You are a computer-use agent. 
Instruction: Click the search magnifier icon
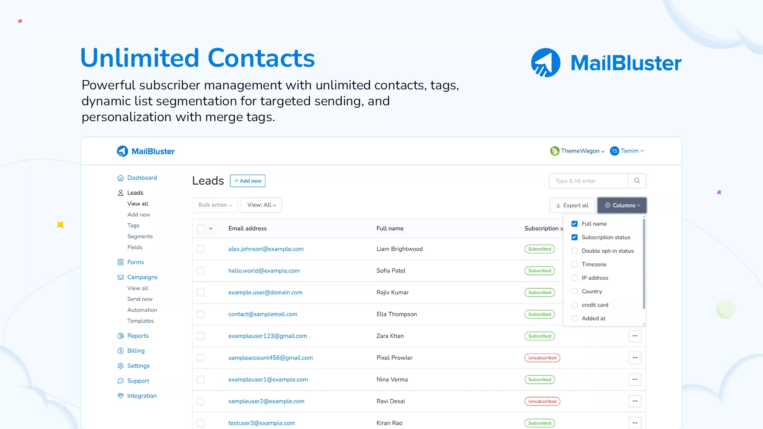(637, 181)
